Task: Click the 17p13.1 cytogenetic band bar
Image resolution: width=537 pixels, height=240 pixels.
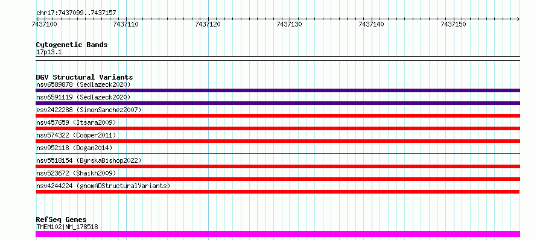Action: [278, 58]
